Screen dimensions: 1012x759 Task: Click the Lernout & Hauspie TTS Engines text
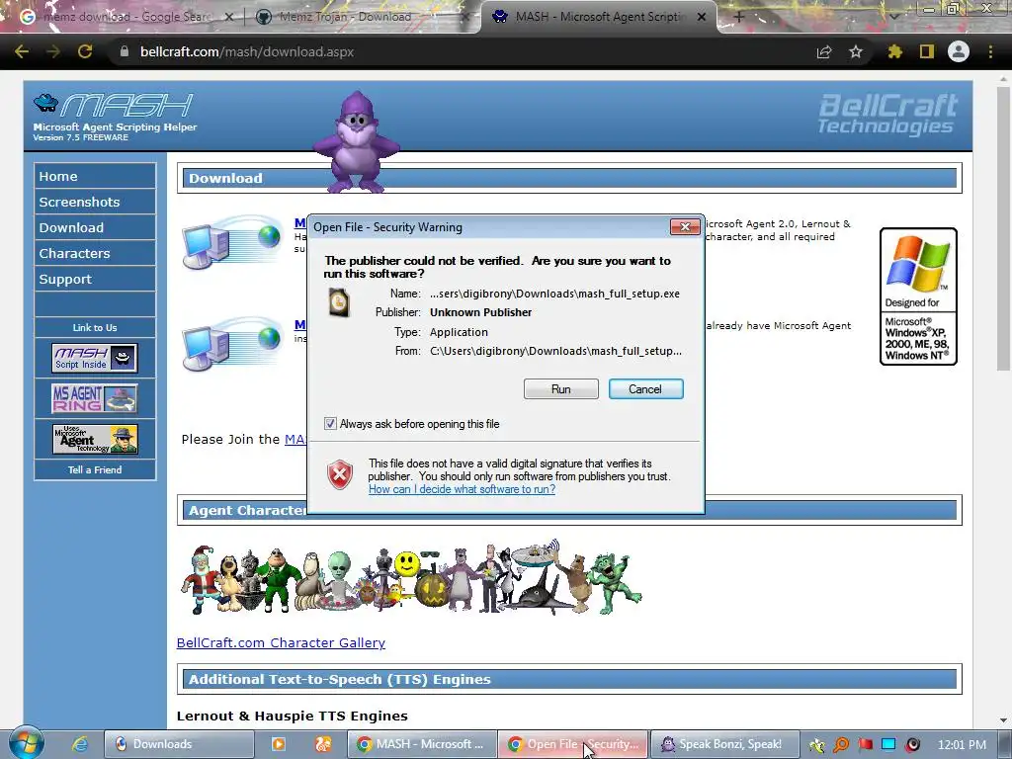[293, 716]
